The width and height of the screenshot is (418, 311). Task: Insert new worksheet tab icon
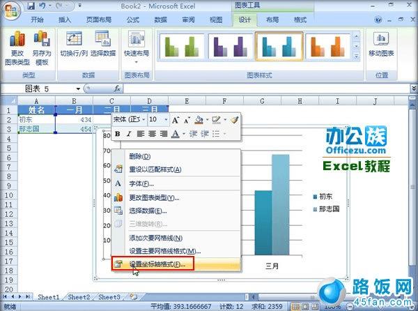[x=133, y=296]
